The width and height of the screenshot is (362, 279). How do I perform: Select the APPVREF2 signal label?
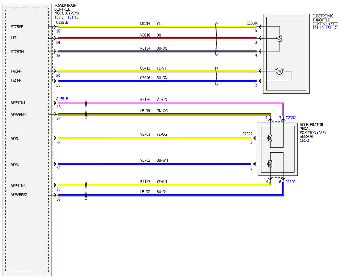[x=19, y=194]
